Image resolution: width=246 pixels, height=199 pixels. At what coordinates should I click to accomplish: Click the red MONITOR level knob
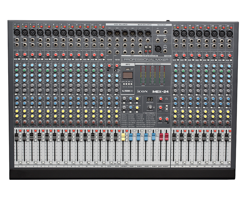point(160,119)
